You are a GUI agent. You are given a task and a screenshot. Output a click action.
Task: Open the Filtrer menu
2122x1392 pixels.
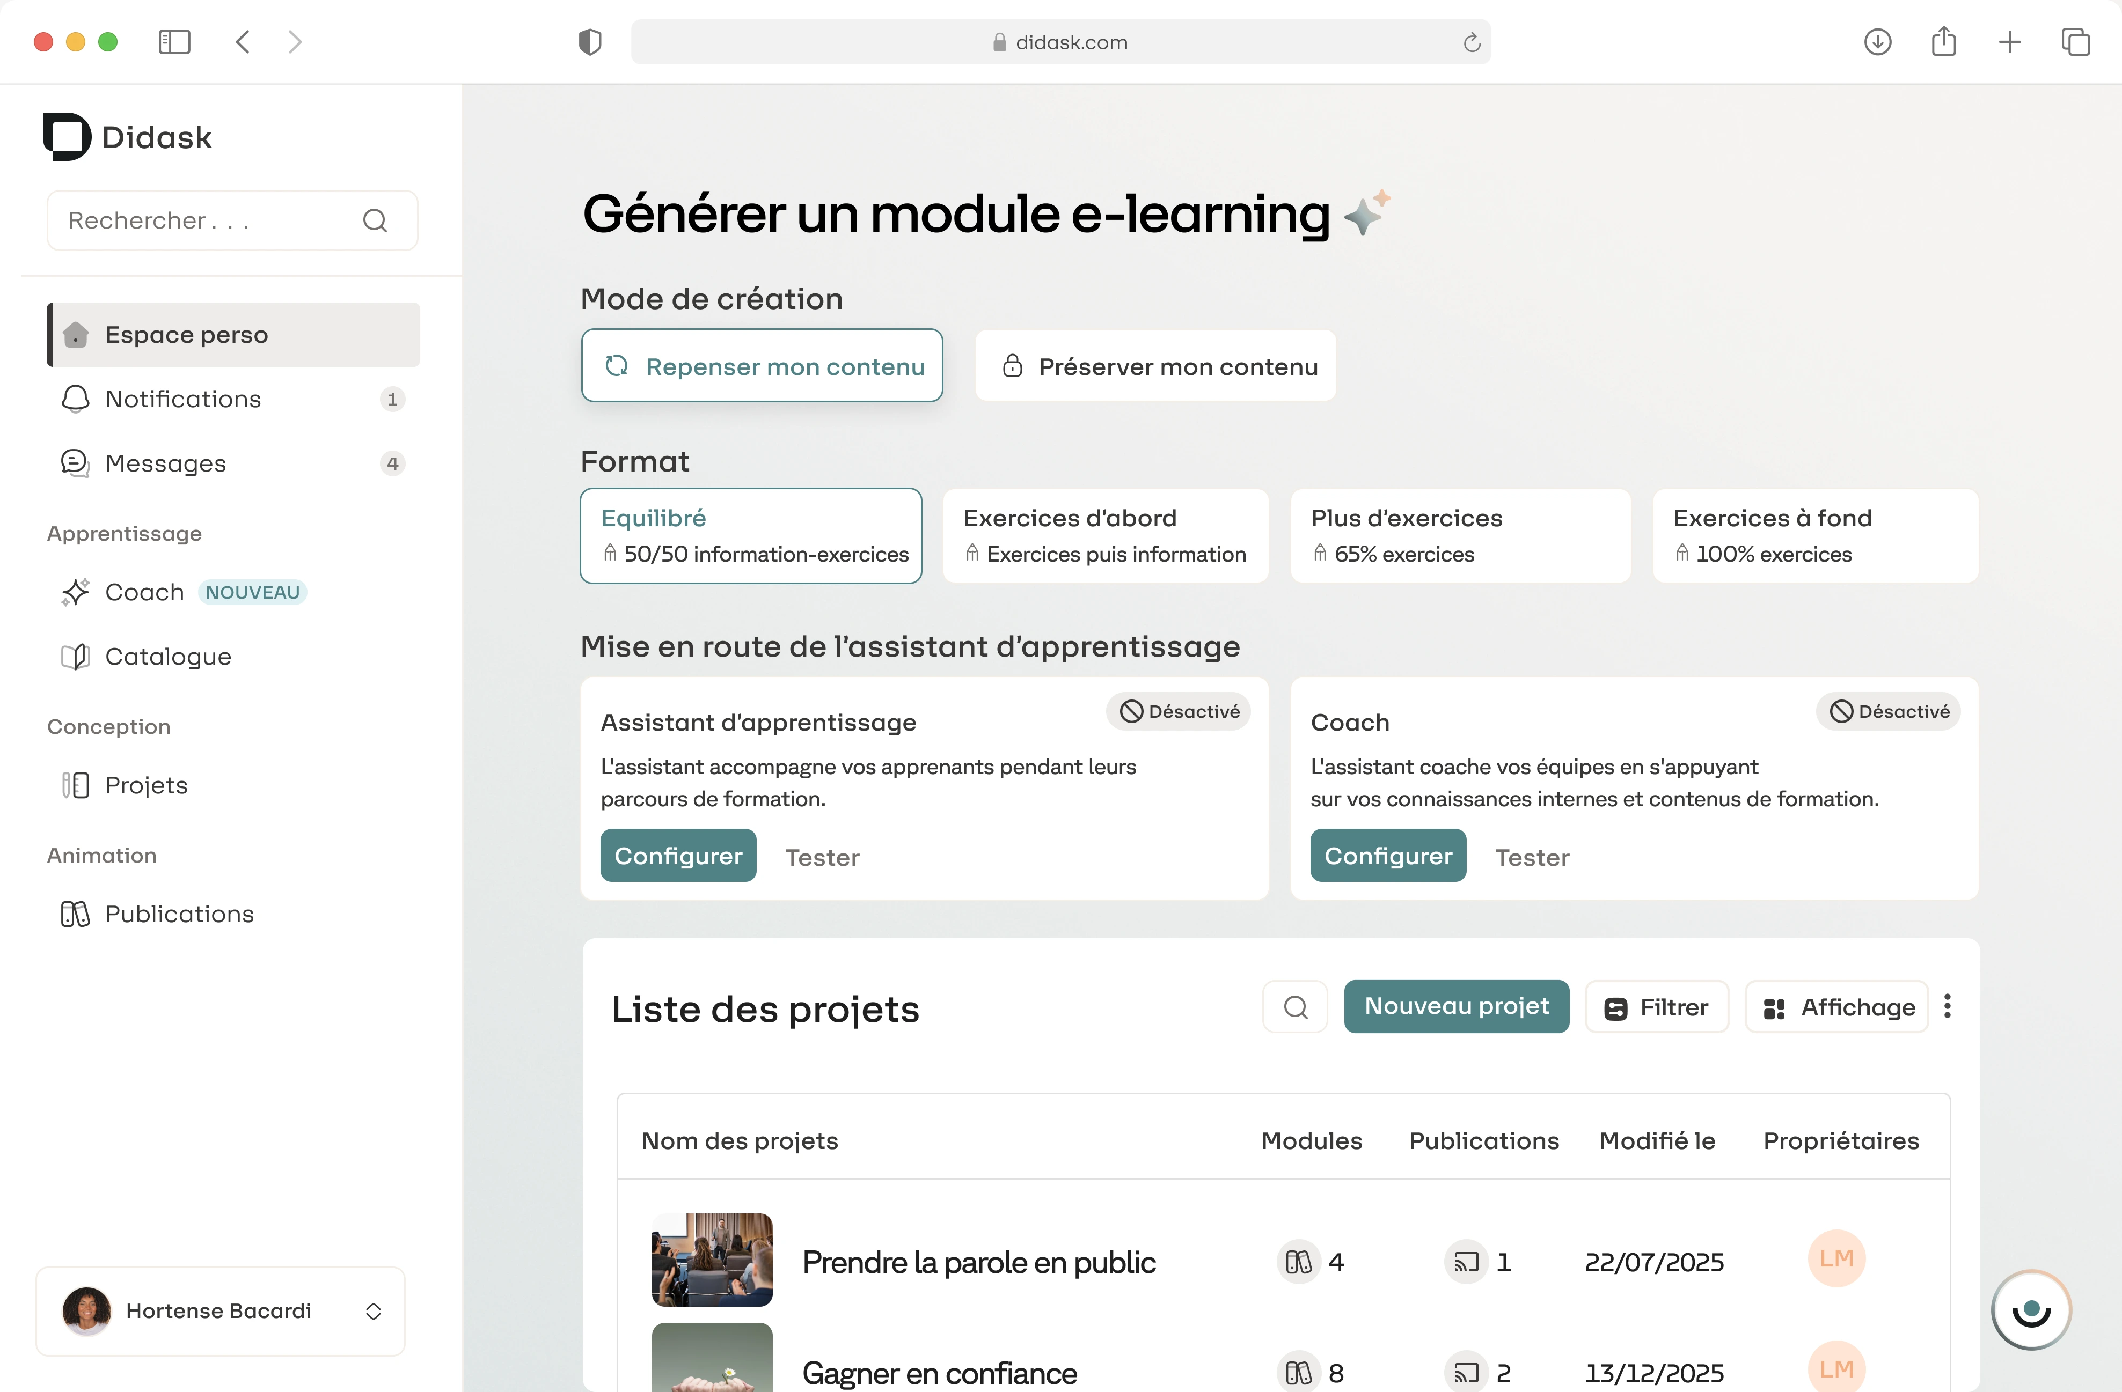(x=1657, y=1006)
